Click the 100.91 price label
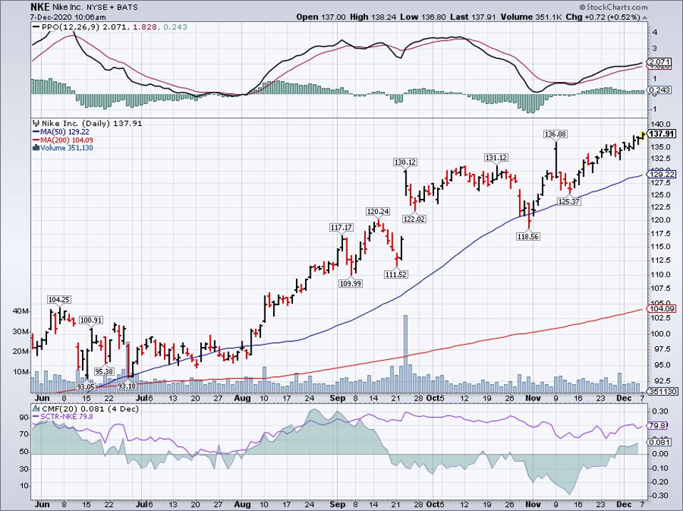683x511 pixels. pos(91,320)
